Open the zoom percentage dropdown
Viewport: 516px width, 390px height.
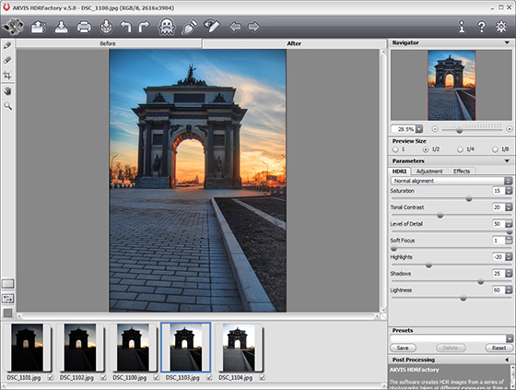click(x=419, y=129)
